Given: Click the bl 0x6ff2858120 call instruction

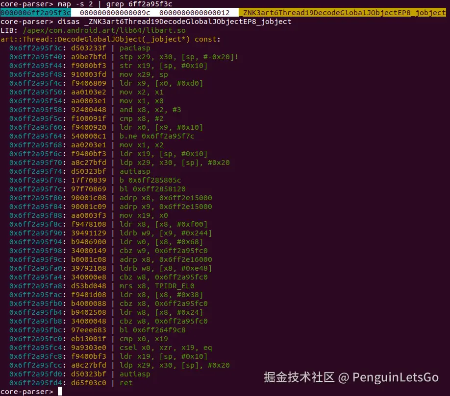Looking at the screenshot, I should pyautogui.click(x=157, y=189).
